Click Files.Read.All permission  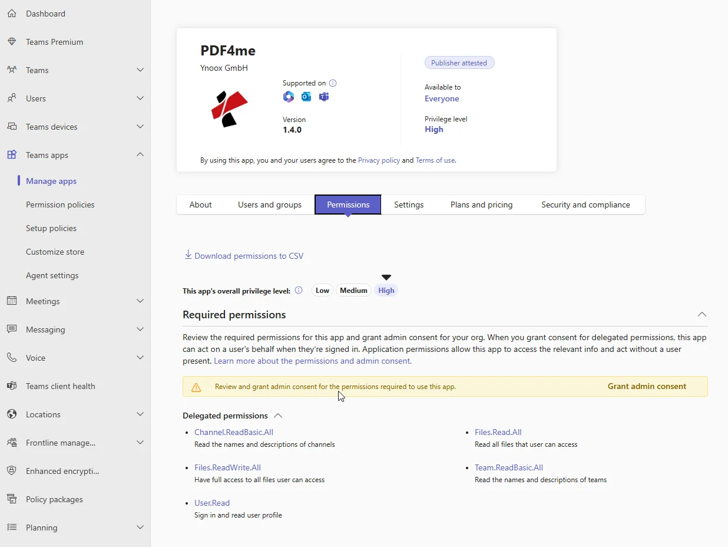tap(498, 432)
